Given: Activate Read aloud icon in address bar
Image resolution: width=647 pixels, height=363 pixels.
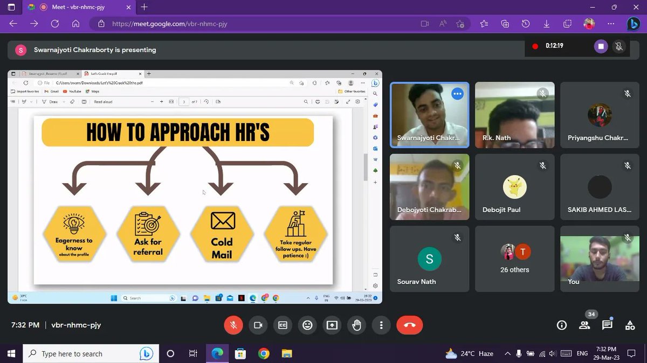Looking at the screenshot, I should coord(443,24).
